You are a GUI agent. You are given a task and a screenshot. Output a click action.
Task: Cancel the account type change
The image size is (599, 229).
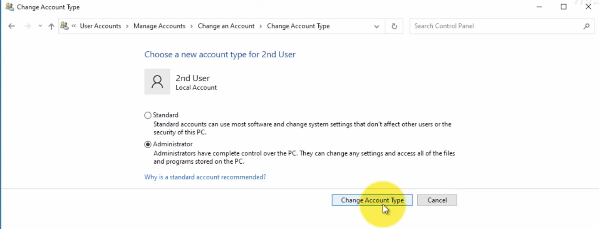pyautogui.click(x=437, y=200)
